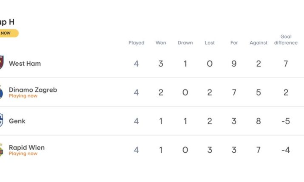
Task: Click the Goal difference column header
Action: pyautogui.click(x=286, y=40)
